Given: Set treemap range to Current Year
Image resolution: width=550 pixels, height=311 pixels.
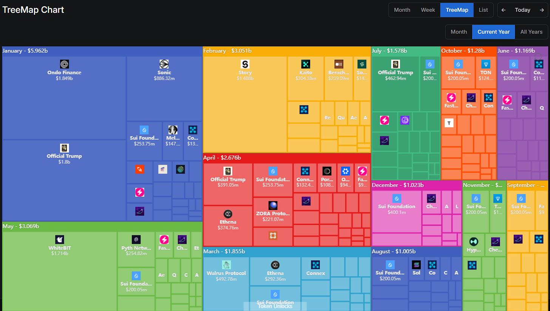Looking at the screenshot, I should point(493,32).
